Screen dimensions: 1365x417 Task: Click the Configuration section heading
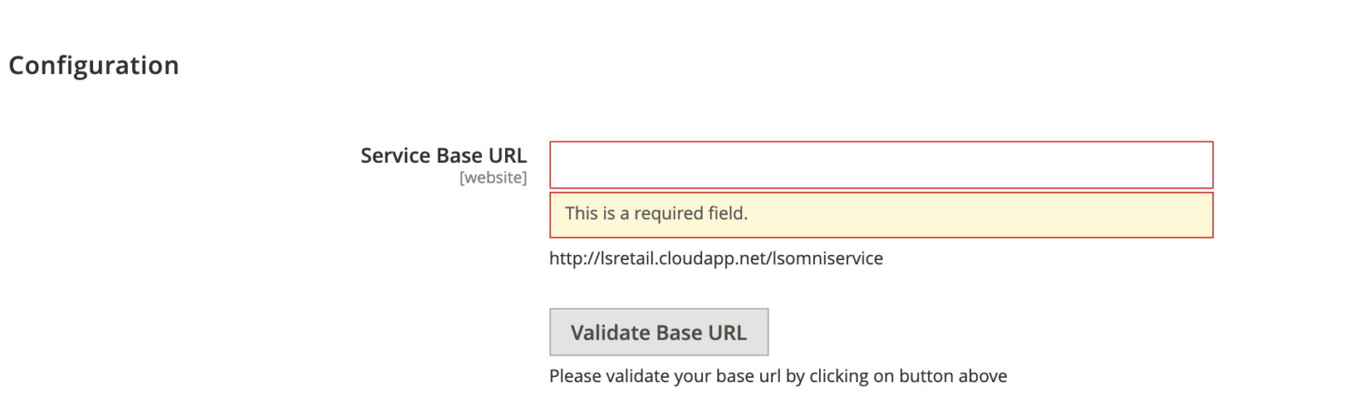94,66
